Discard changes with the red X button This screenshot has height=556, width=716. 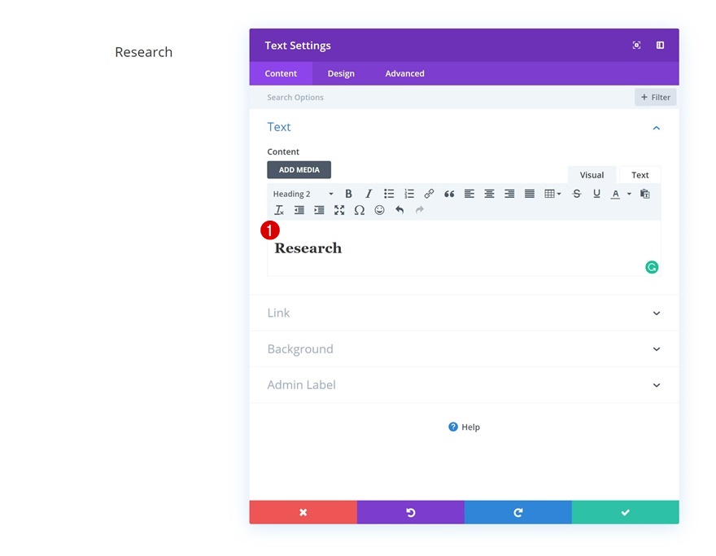pos(303,512)
